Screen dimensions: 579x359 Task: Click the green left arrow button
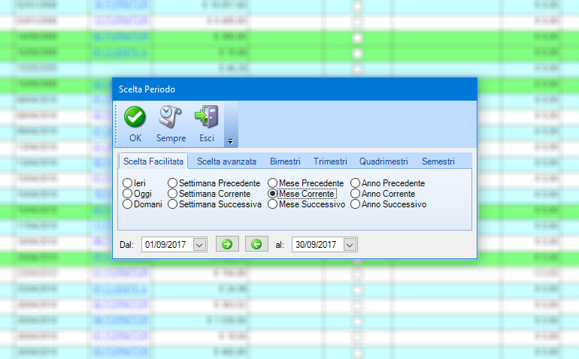point(256,244)
